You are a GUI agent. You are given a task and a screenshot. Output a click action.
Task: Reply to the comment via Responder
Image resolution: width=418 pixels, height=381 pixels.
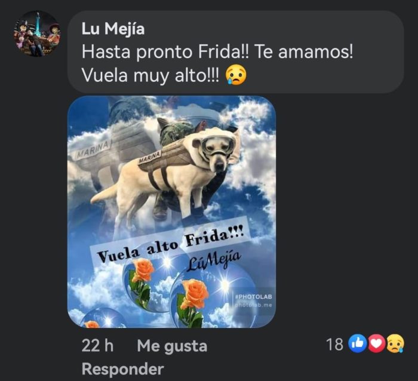(x=122, y=369)
